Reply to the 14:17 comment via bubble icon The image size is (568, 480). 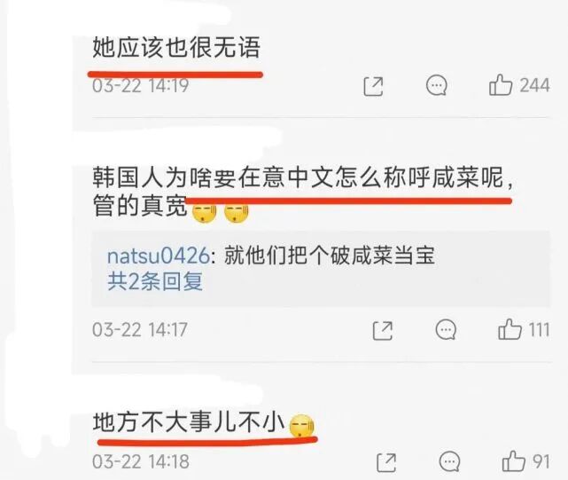tap(446, 329)
